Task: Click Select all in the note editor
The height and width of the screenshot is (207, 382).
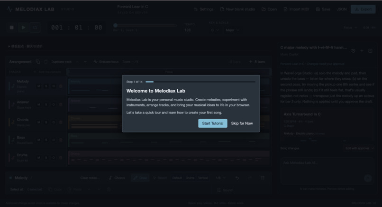Action: (17, 189)
